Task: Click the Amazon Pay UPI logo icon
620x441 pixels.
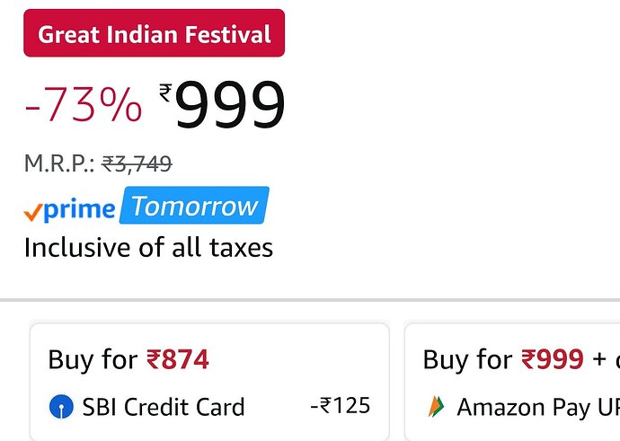Action: tap(435, 407)
